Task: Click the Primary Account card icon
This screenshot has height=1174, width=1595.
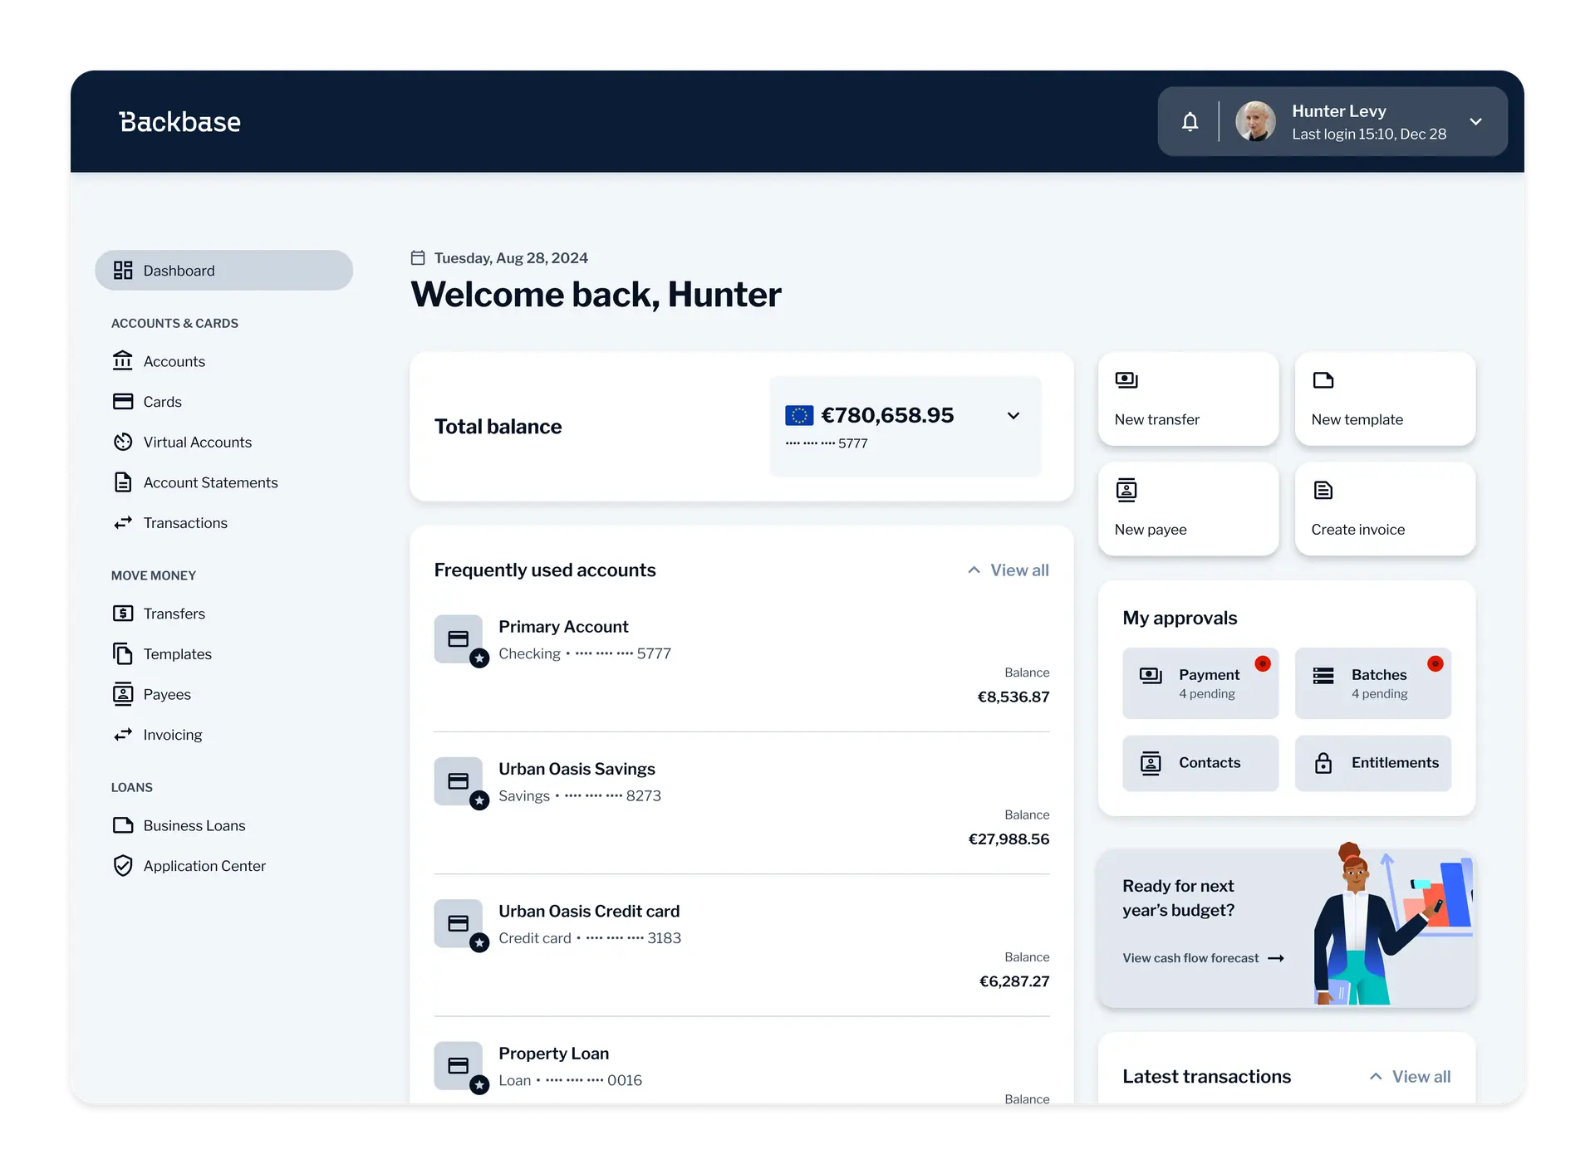Action: (x=458, y=638)
